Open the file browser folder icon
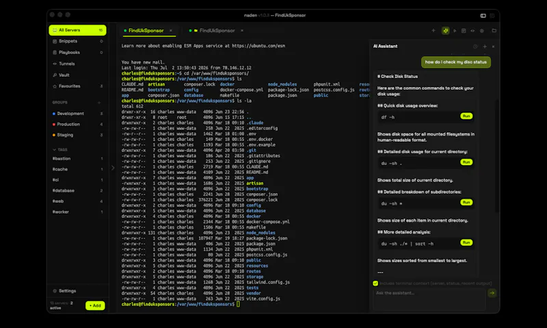The image size is (547, 328). [x=494, y=31]
